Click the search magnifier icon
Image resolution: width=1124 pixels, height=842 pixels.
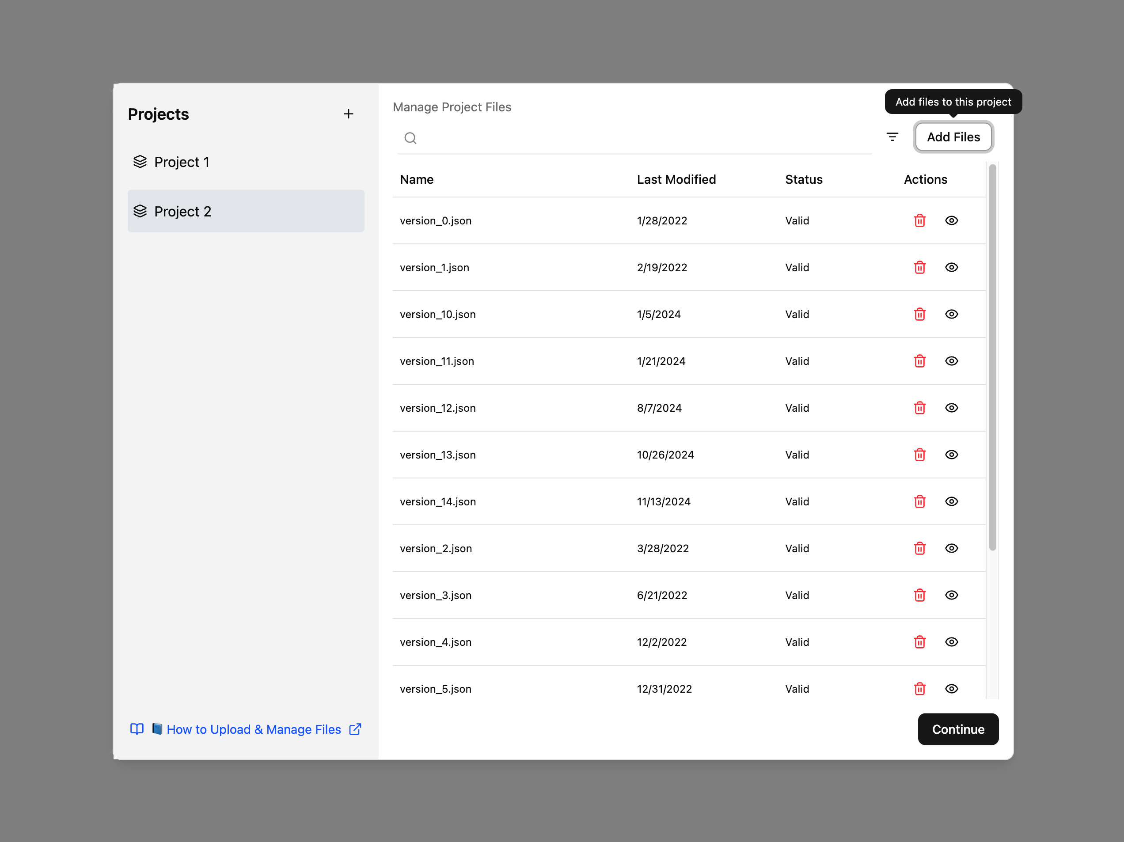[410, 138]
